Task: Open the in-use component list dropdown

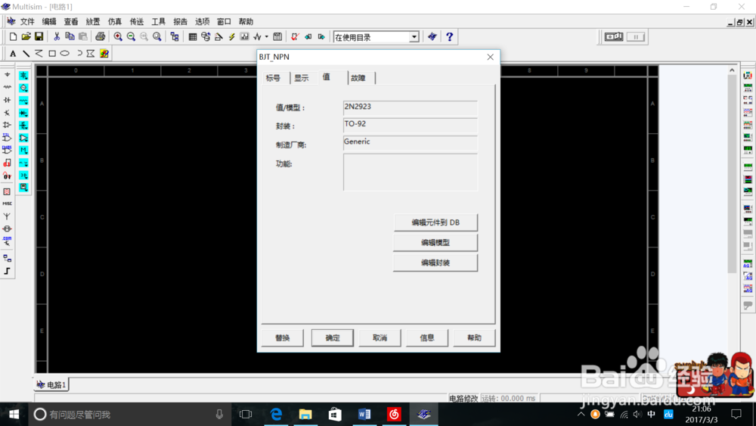Action: (414, 37)
